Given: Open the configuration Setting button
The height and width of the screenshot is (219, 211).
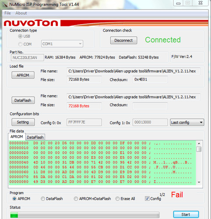Looking at the screenshot, I should 23,122.
